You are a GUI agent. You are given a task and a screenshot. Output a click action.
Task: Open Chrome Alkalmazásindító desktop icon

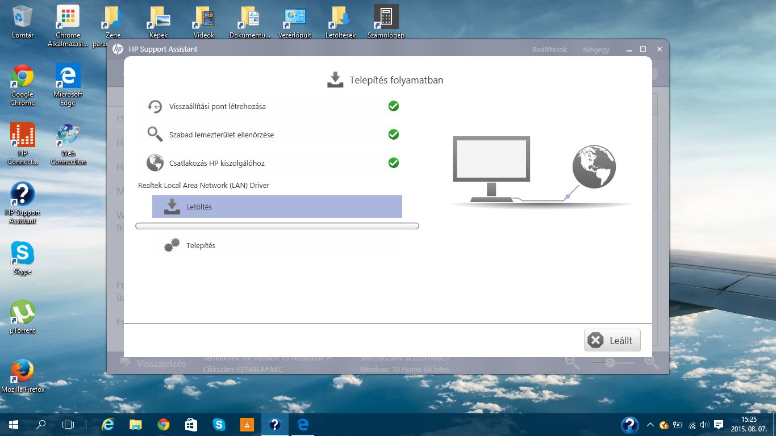point(68,26)
